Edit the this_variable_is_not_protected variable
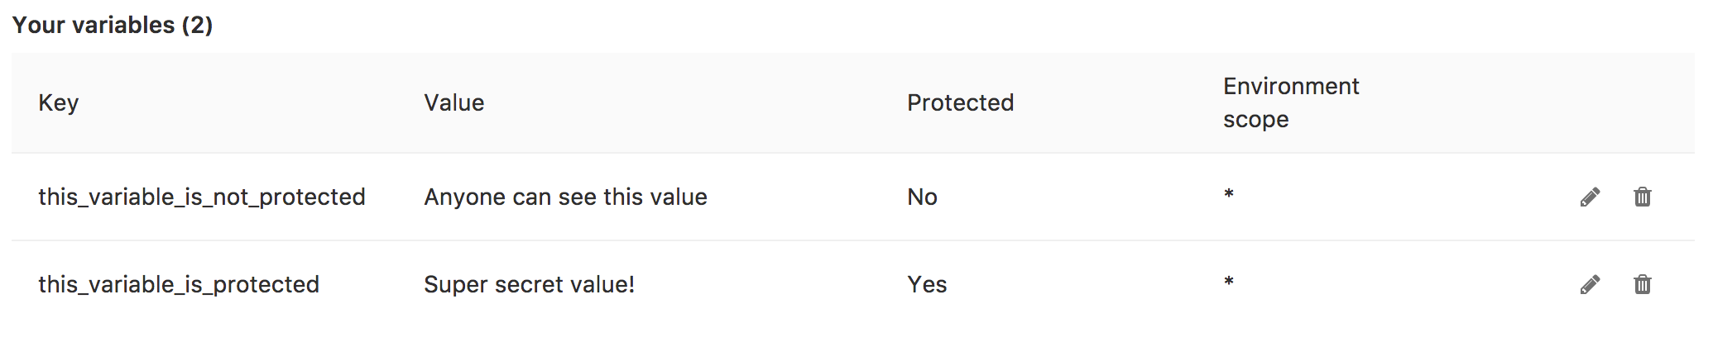Viewport: 1713px width, 342px height. coord(1590,197)
